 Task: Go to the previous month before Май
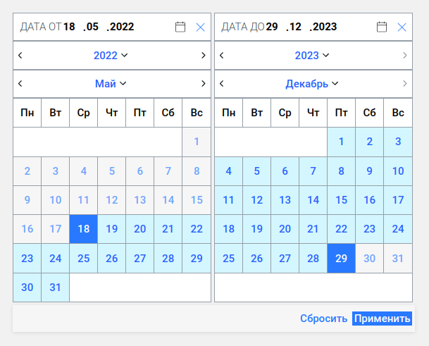[20, 83]
